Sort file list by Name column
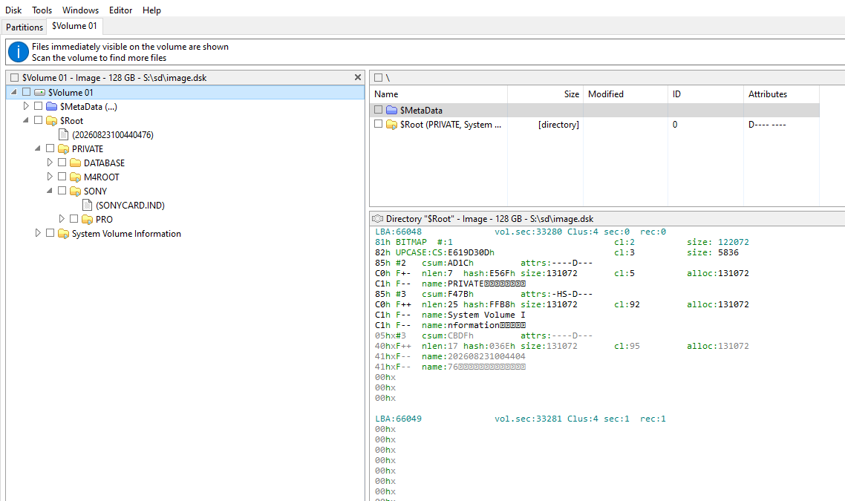 (x=439, y=94)
